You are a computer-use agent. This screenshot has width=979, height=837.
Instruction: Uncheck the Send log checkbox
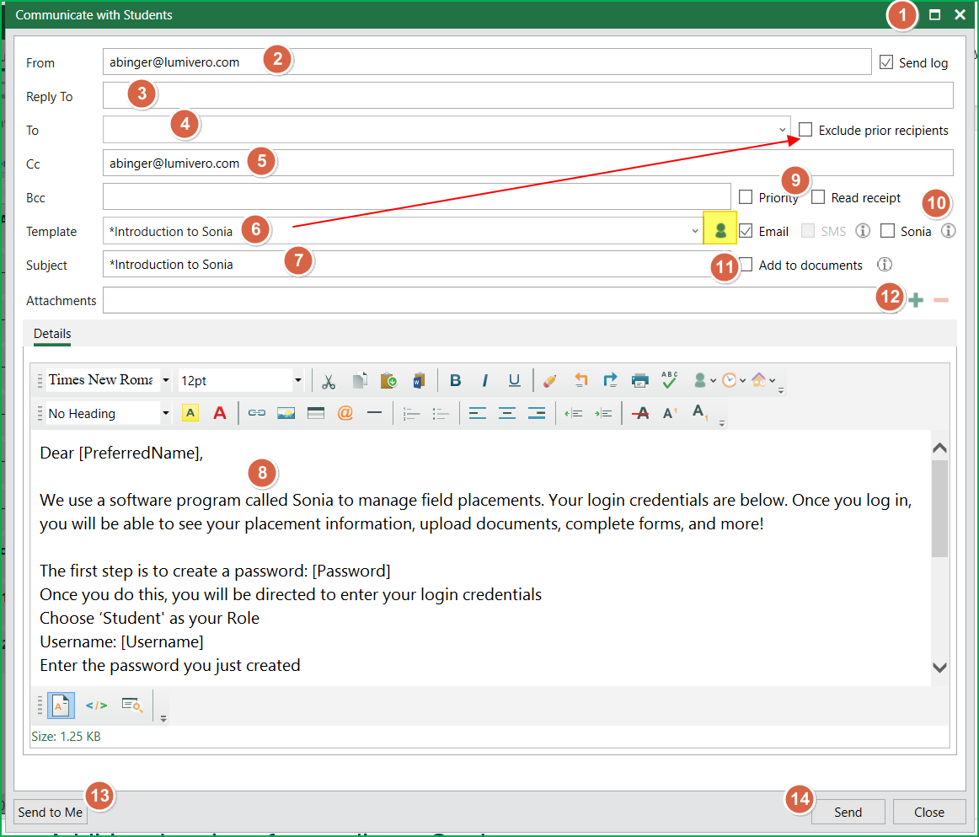click(x=886, y=62)
